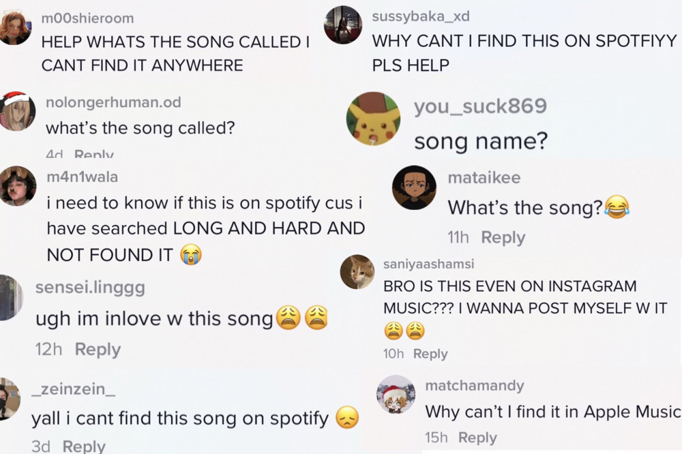
Task: Reply to _zeinzein_'s spotify comment
Action: [84, 446]
